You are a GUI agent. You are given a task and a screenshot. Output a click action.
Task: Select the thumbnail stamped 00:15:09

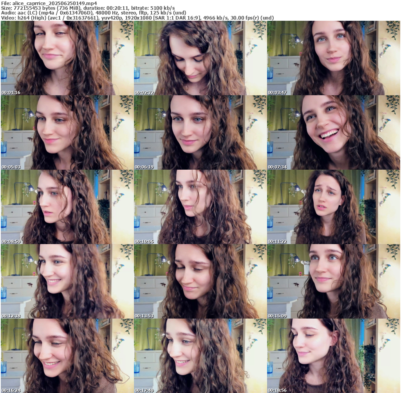click(334, 281)
